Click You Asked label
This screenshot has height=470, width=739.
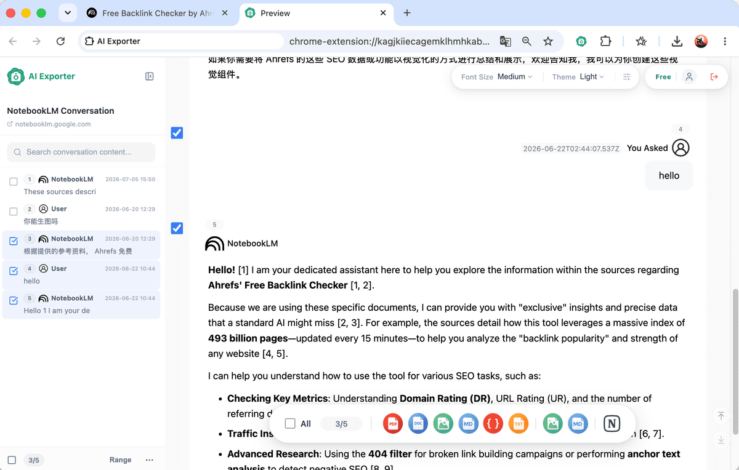click(x=647, y=148)
